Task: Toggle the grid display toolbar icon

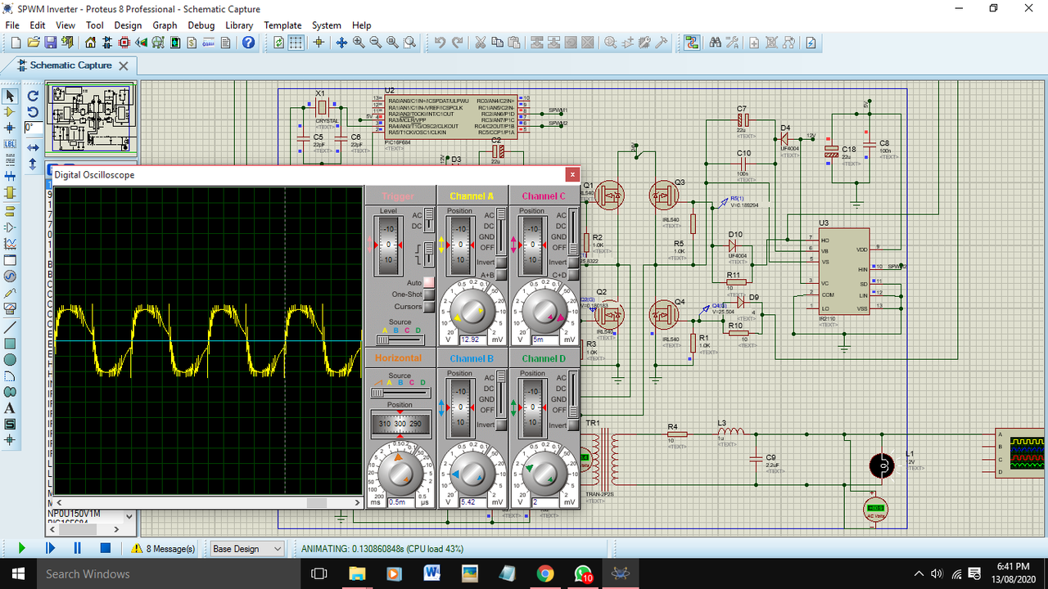Action: (296, 43)
